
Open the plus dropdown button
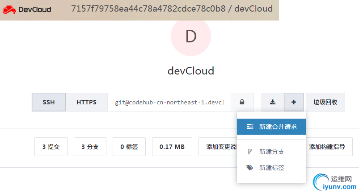pyautogui.click(x=294, y=102)
